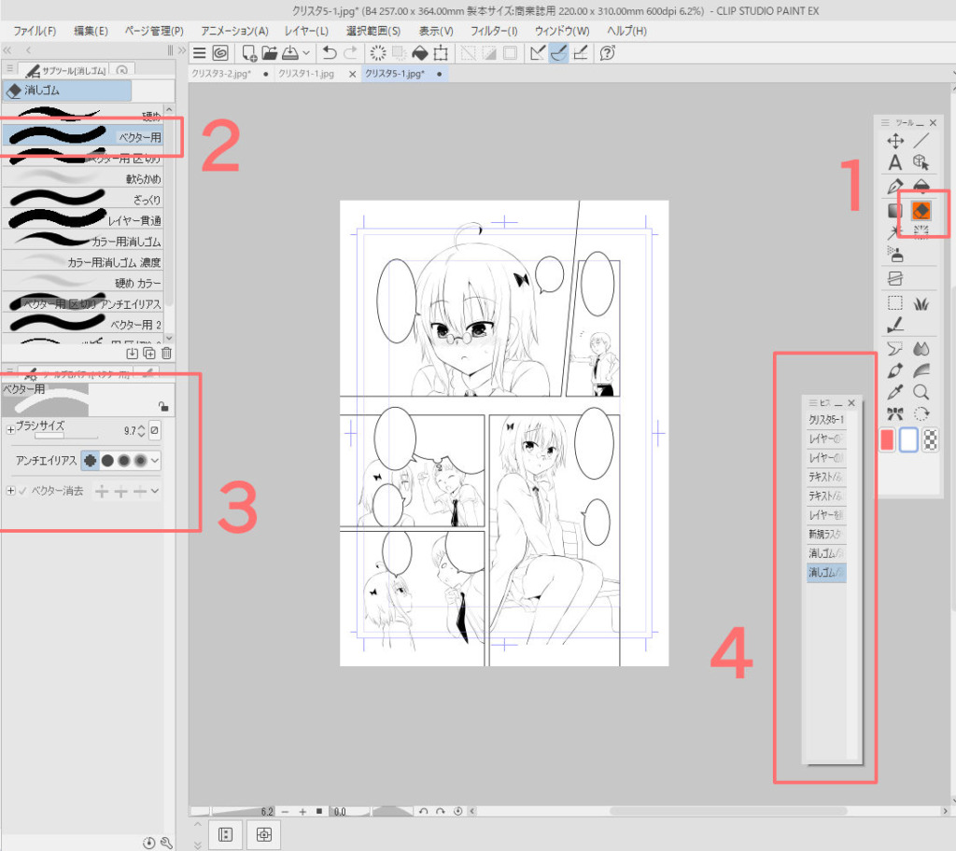This screenshot has height=851, width=956.
Task: Select the Eyedropper tool
Action: (895, 392)
